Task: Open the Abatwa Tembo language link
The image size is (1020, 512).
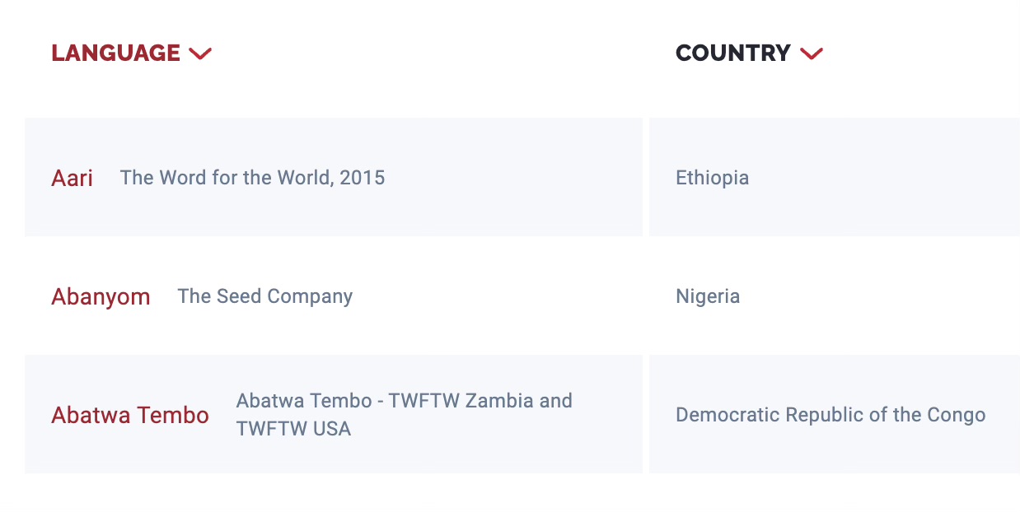Action: 130,415
